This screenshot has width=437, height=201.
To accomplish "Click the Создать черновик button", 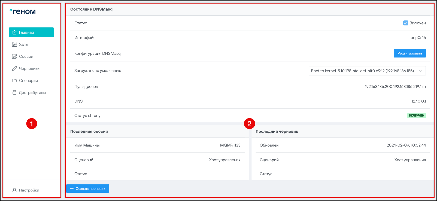I will (87, 188).
